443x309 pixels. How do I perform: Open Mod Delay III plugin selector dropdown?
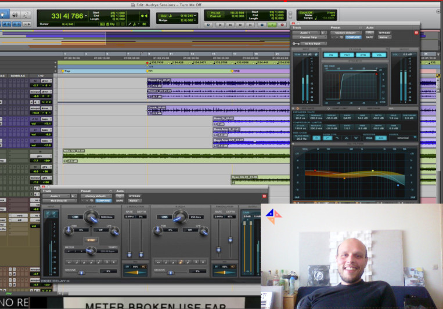point(59,201)
